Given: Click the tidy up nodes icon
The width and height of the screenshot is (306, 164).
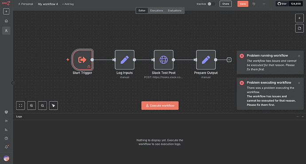Looking at the screenshot, I should click(53, 105).
